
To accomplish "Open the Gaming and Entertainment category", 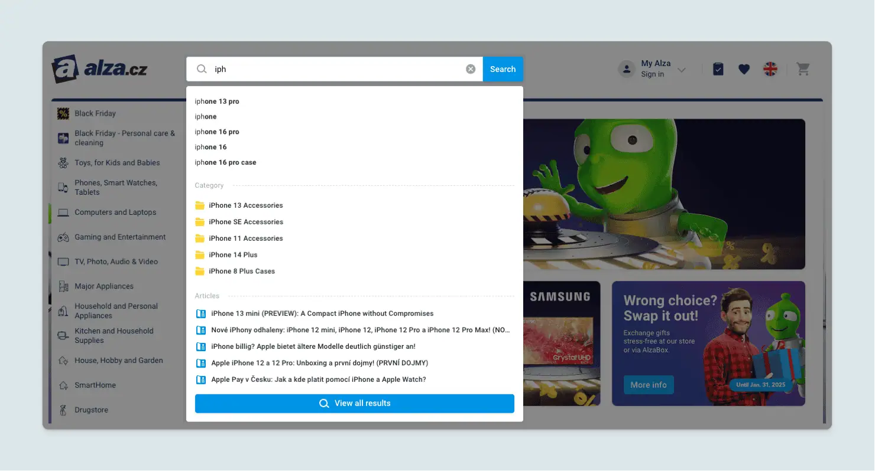I will (x=120, y=237).
